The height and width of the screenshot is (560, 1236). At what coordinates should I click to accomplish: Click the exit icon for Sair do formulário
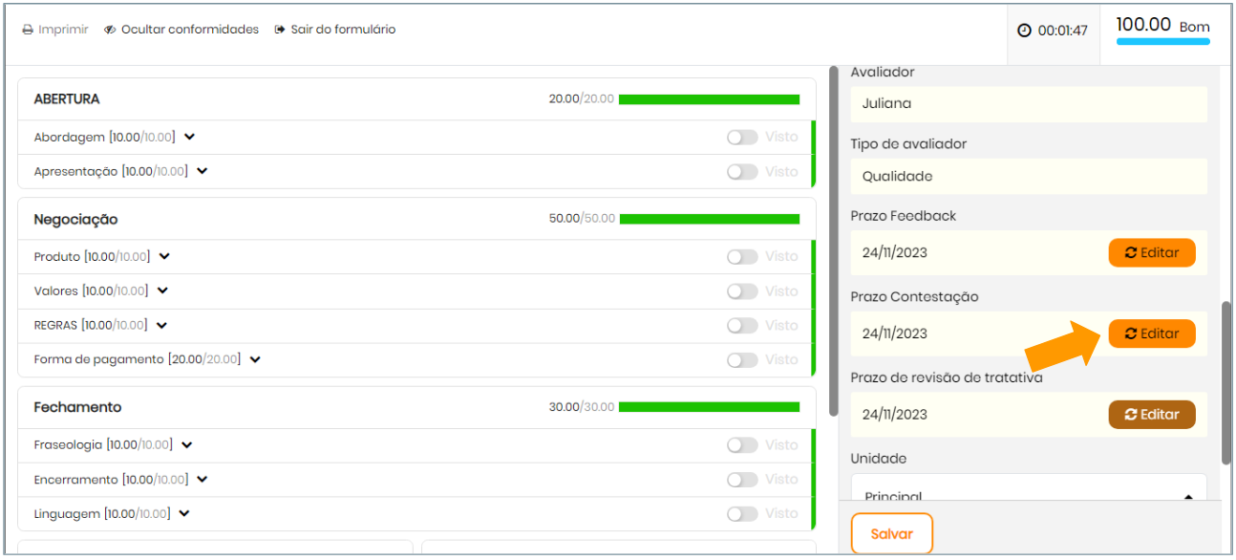[280, 30]
